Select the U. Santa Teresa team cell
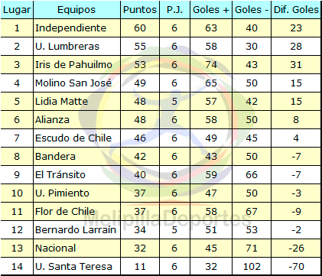Viewport: 322px width, 276px height. (76, 267)
